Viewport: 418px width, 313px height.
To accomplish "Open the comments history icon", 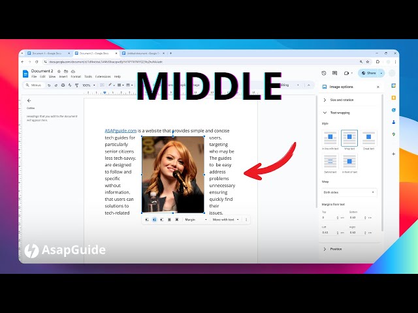I will point(334,73).
